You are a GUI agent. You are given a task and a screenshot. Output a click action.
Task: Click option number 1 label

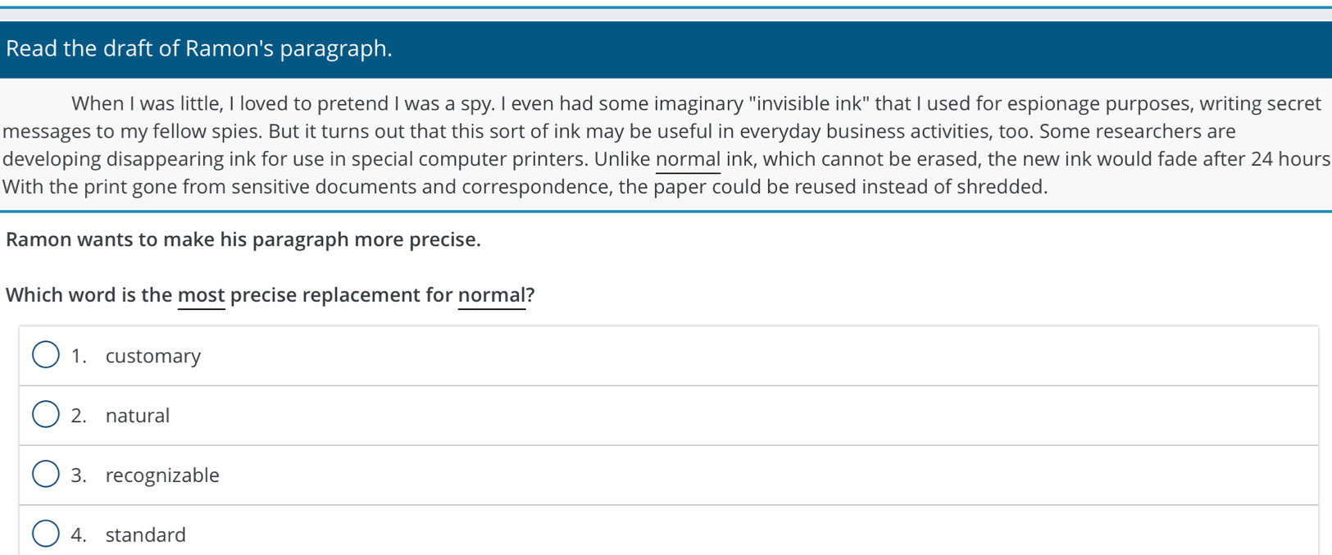point(79,356)
